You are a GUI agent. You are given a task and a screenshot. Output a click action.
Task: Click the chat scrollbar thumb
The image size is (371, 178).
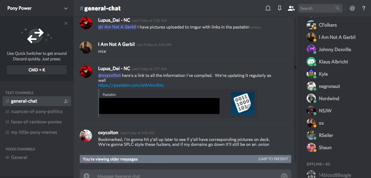[x=295, y=67]
